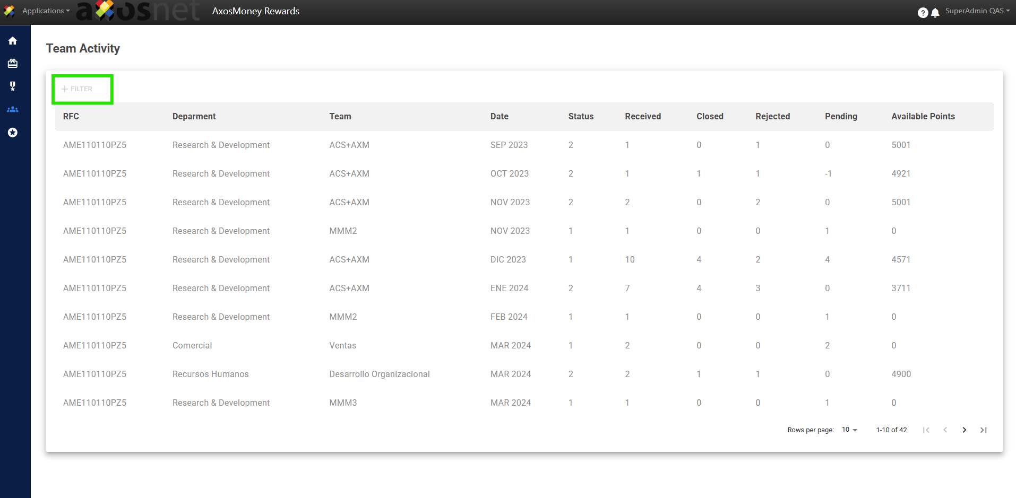Go to the next page of results
The image size is (1016, 498).
coord(964,430)
